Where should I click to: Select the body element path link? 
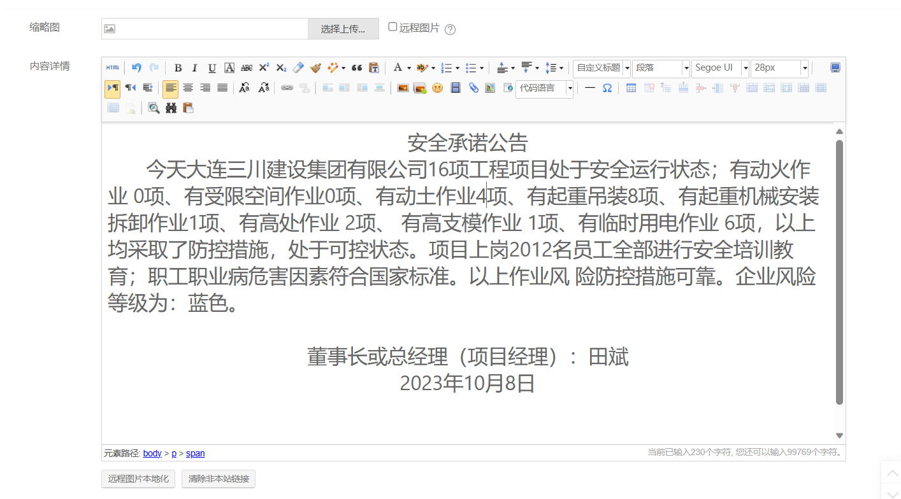tap(152, 453)
